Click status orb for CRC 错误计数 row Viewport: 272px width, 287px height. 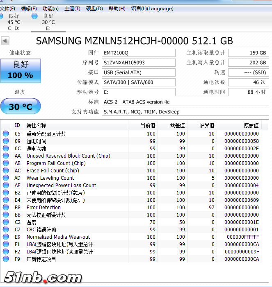click(6, 230)
